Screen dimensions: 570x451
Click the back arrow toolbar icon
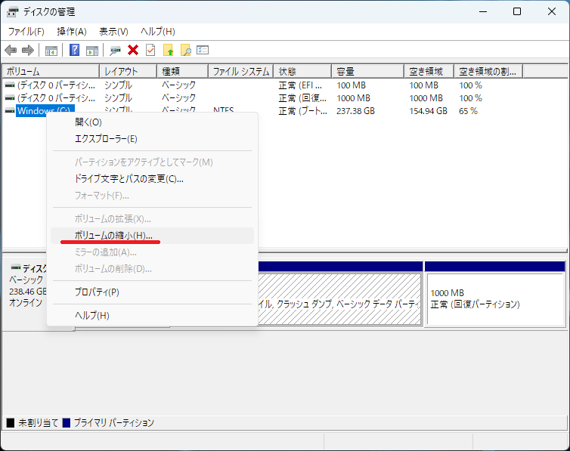[x=11, y=51]
